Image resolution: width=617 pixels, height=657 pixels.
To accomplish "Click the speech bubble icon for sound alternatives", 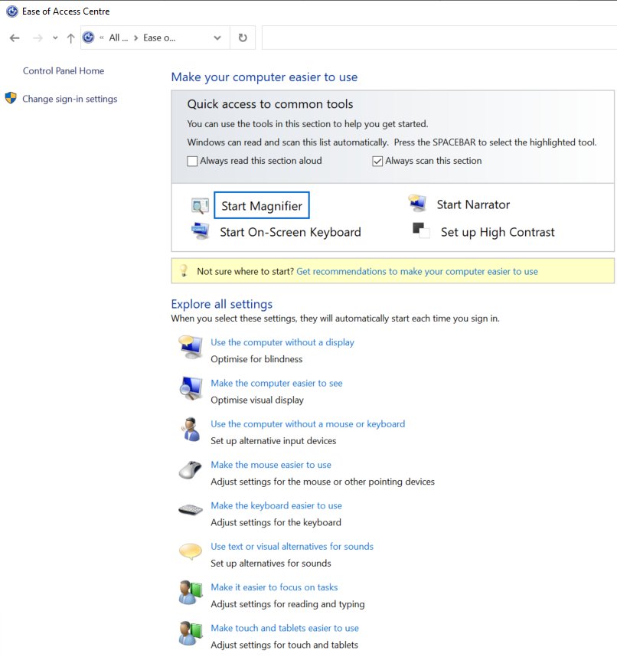I will pyautogui.click(x=191, y=551).
